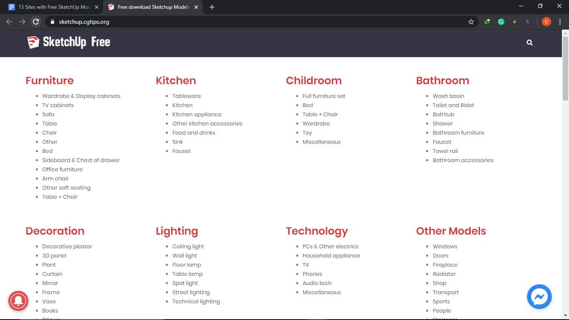Open the Messenger chat bubble
569x320 pixels.
point(539,297)
